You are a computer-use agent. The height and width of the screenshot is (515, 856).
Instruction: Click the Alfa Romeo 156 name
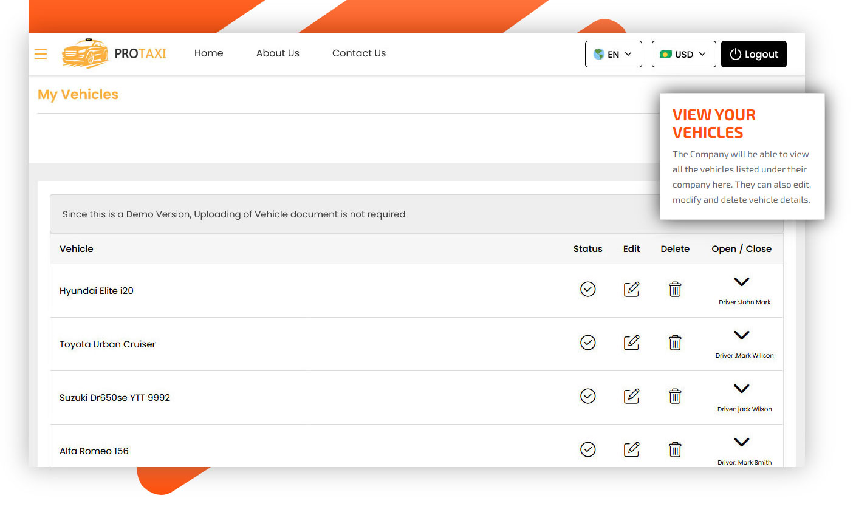94,451
